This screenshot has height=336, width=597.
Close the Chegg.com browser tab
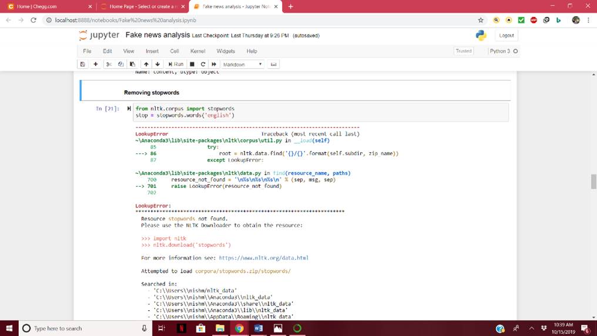(x=90, y=6)
